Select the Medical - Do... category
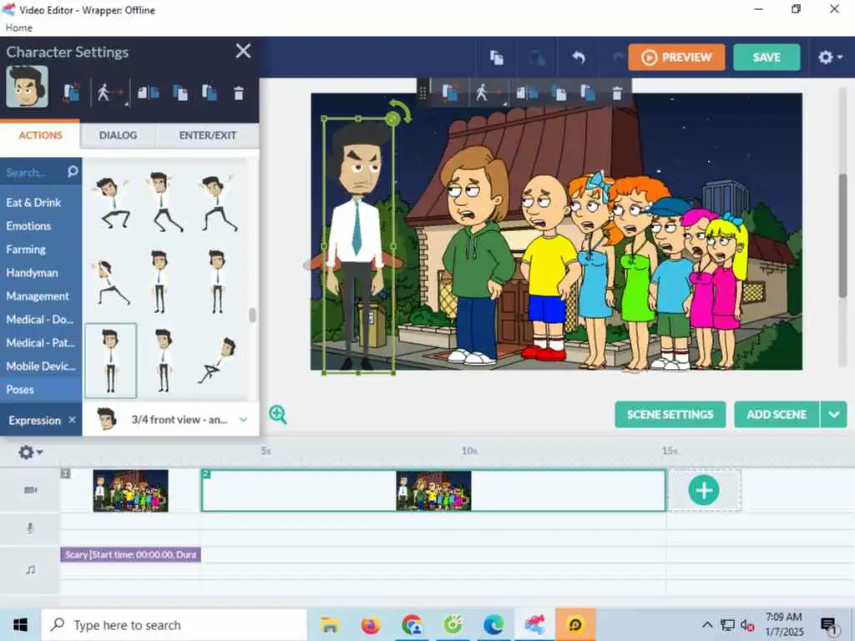The image size is (855, 641). point(39,320)
